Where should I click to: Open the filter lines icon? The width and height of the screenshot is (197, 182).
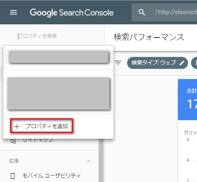tap(118, 63)
